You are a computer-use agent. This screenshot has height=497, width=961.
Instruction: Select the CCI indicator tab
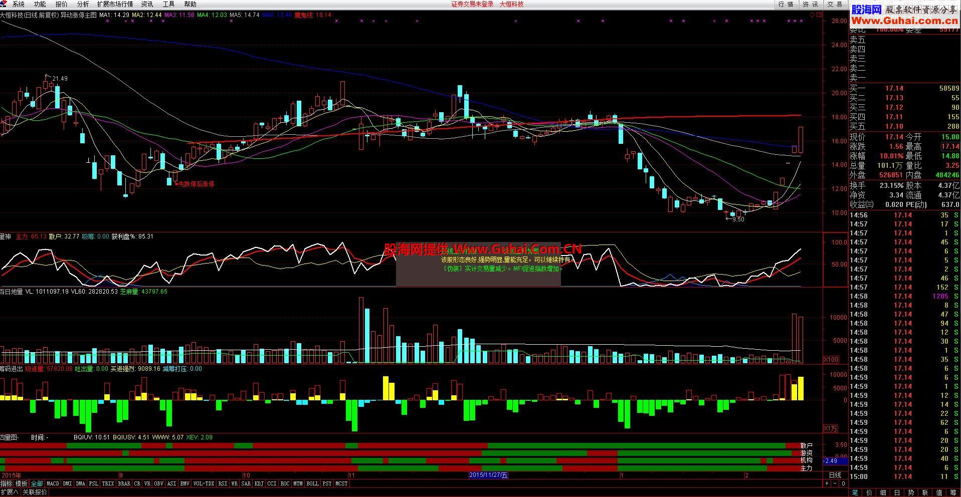click(x=272, y=484)
